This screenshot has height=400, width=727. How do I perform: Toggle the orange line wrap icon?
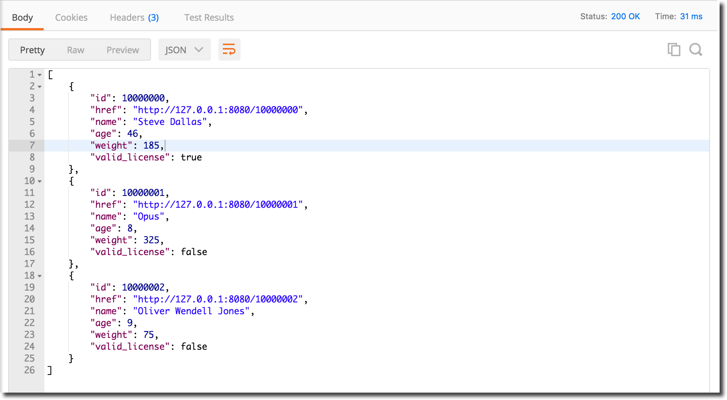pos(229,50)
